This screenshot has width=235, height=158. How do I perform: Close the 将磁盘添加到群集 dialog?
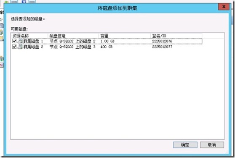224,7
